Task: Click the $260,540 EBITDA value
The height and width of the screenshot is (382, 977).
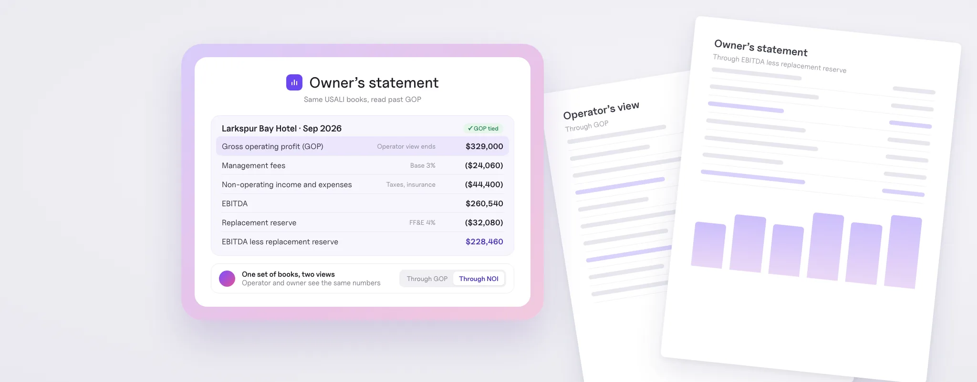Action: pyautogui.click(x=484, y=203)
